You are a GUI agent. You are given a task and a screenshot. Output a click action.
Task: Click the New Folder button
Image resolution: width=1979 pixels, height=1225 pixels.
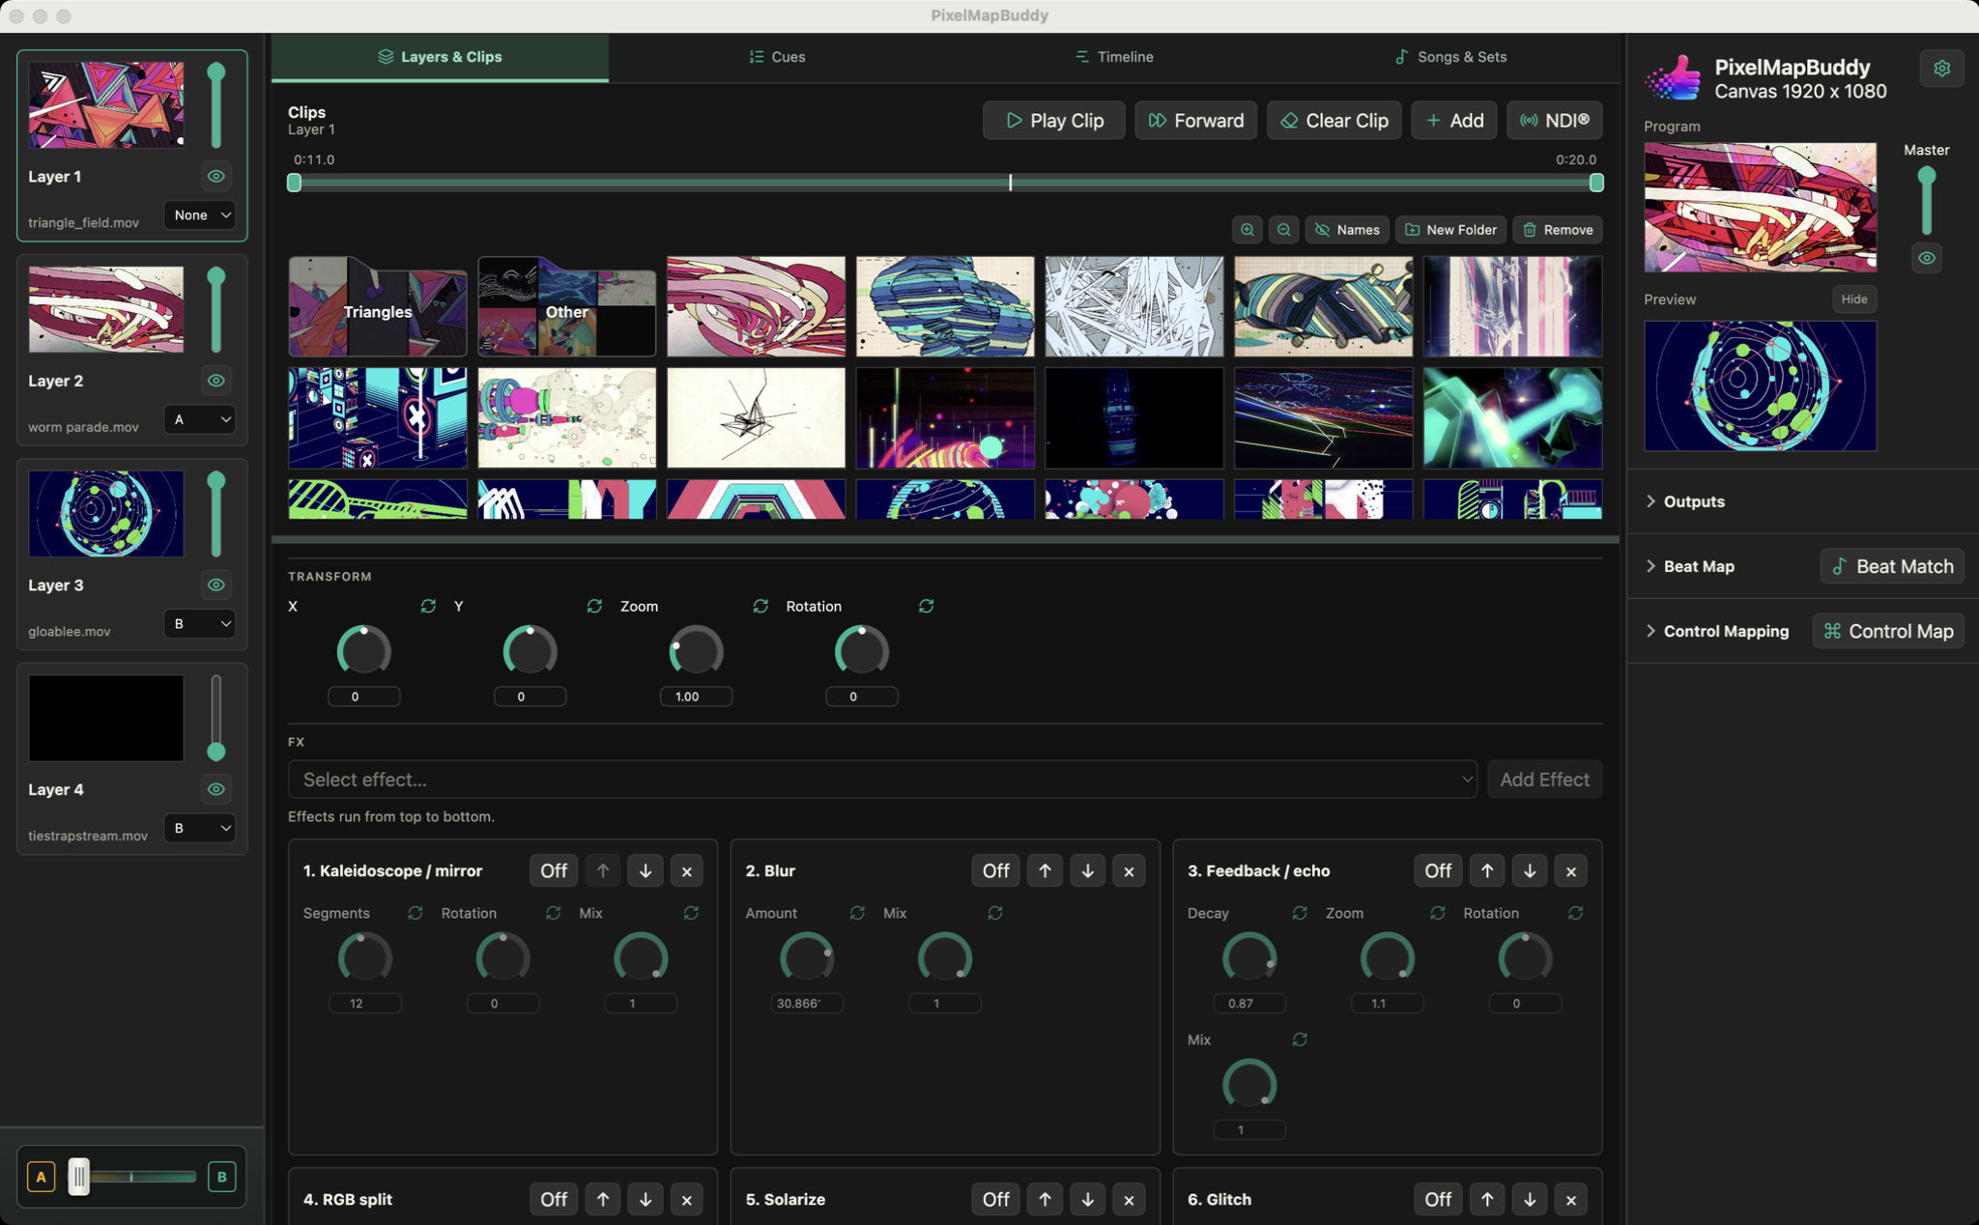click(1450, 230)
